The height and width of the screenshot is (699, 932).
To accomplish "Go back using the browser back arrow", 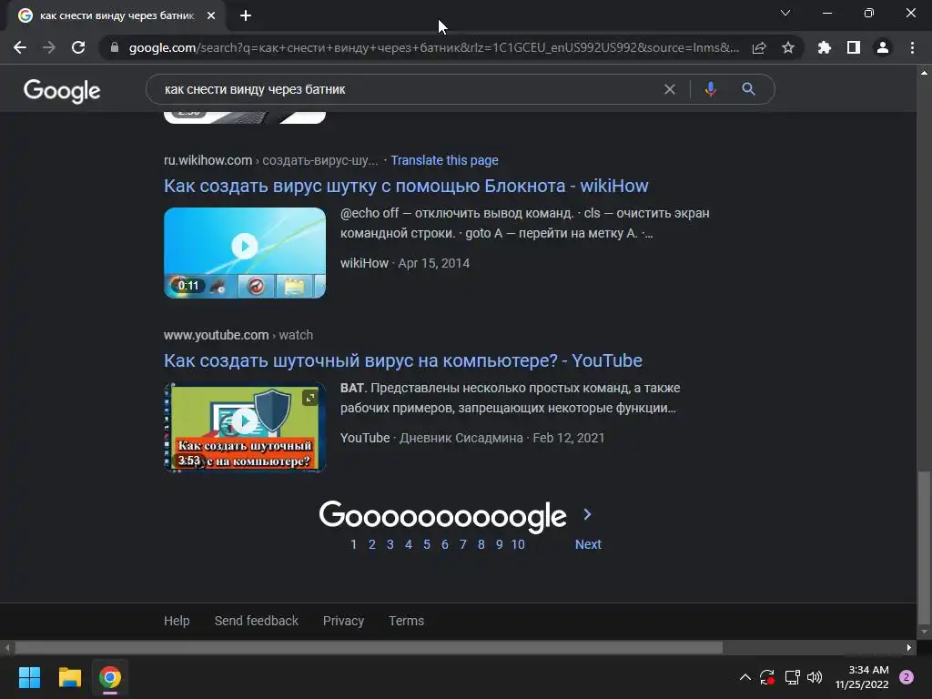I will point(20,47).
